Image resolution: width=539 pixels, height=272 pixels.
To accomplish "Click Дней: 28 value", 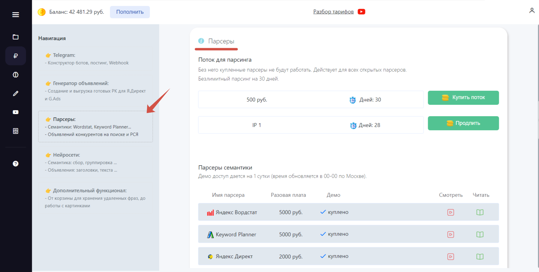I will click(x=370, y=125).
